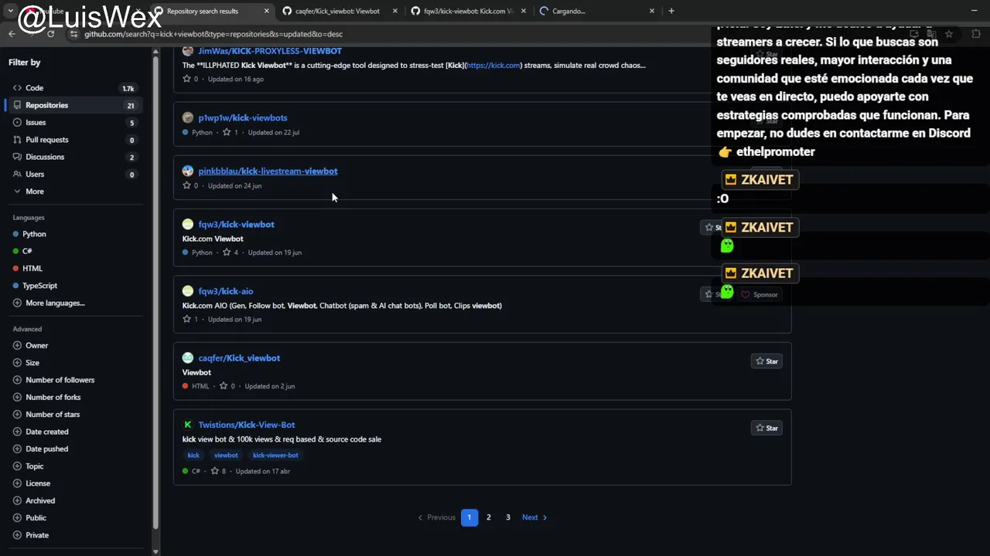The height and width of the screenshot is (556, 990).
Task: Open the Users filter
Action: 74,174
